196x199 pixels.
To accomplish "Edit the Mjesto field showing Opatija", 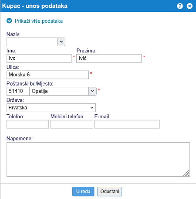I will click(59, 91).
